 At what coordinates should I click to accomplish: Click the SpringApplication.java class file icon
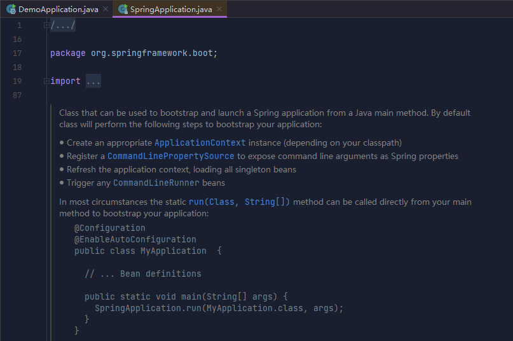point(123,10)
